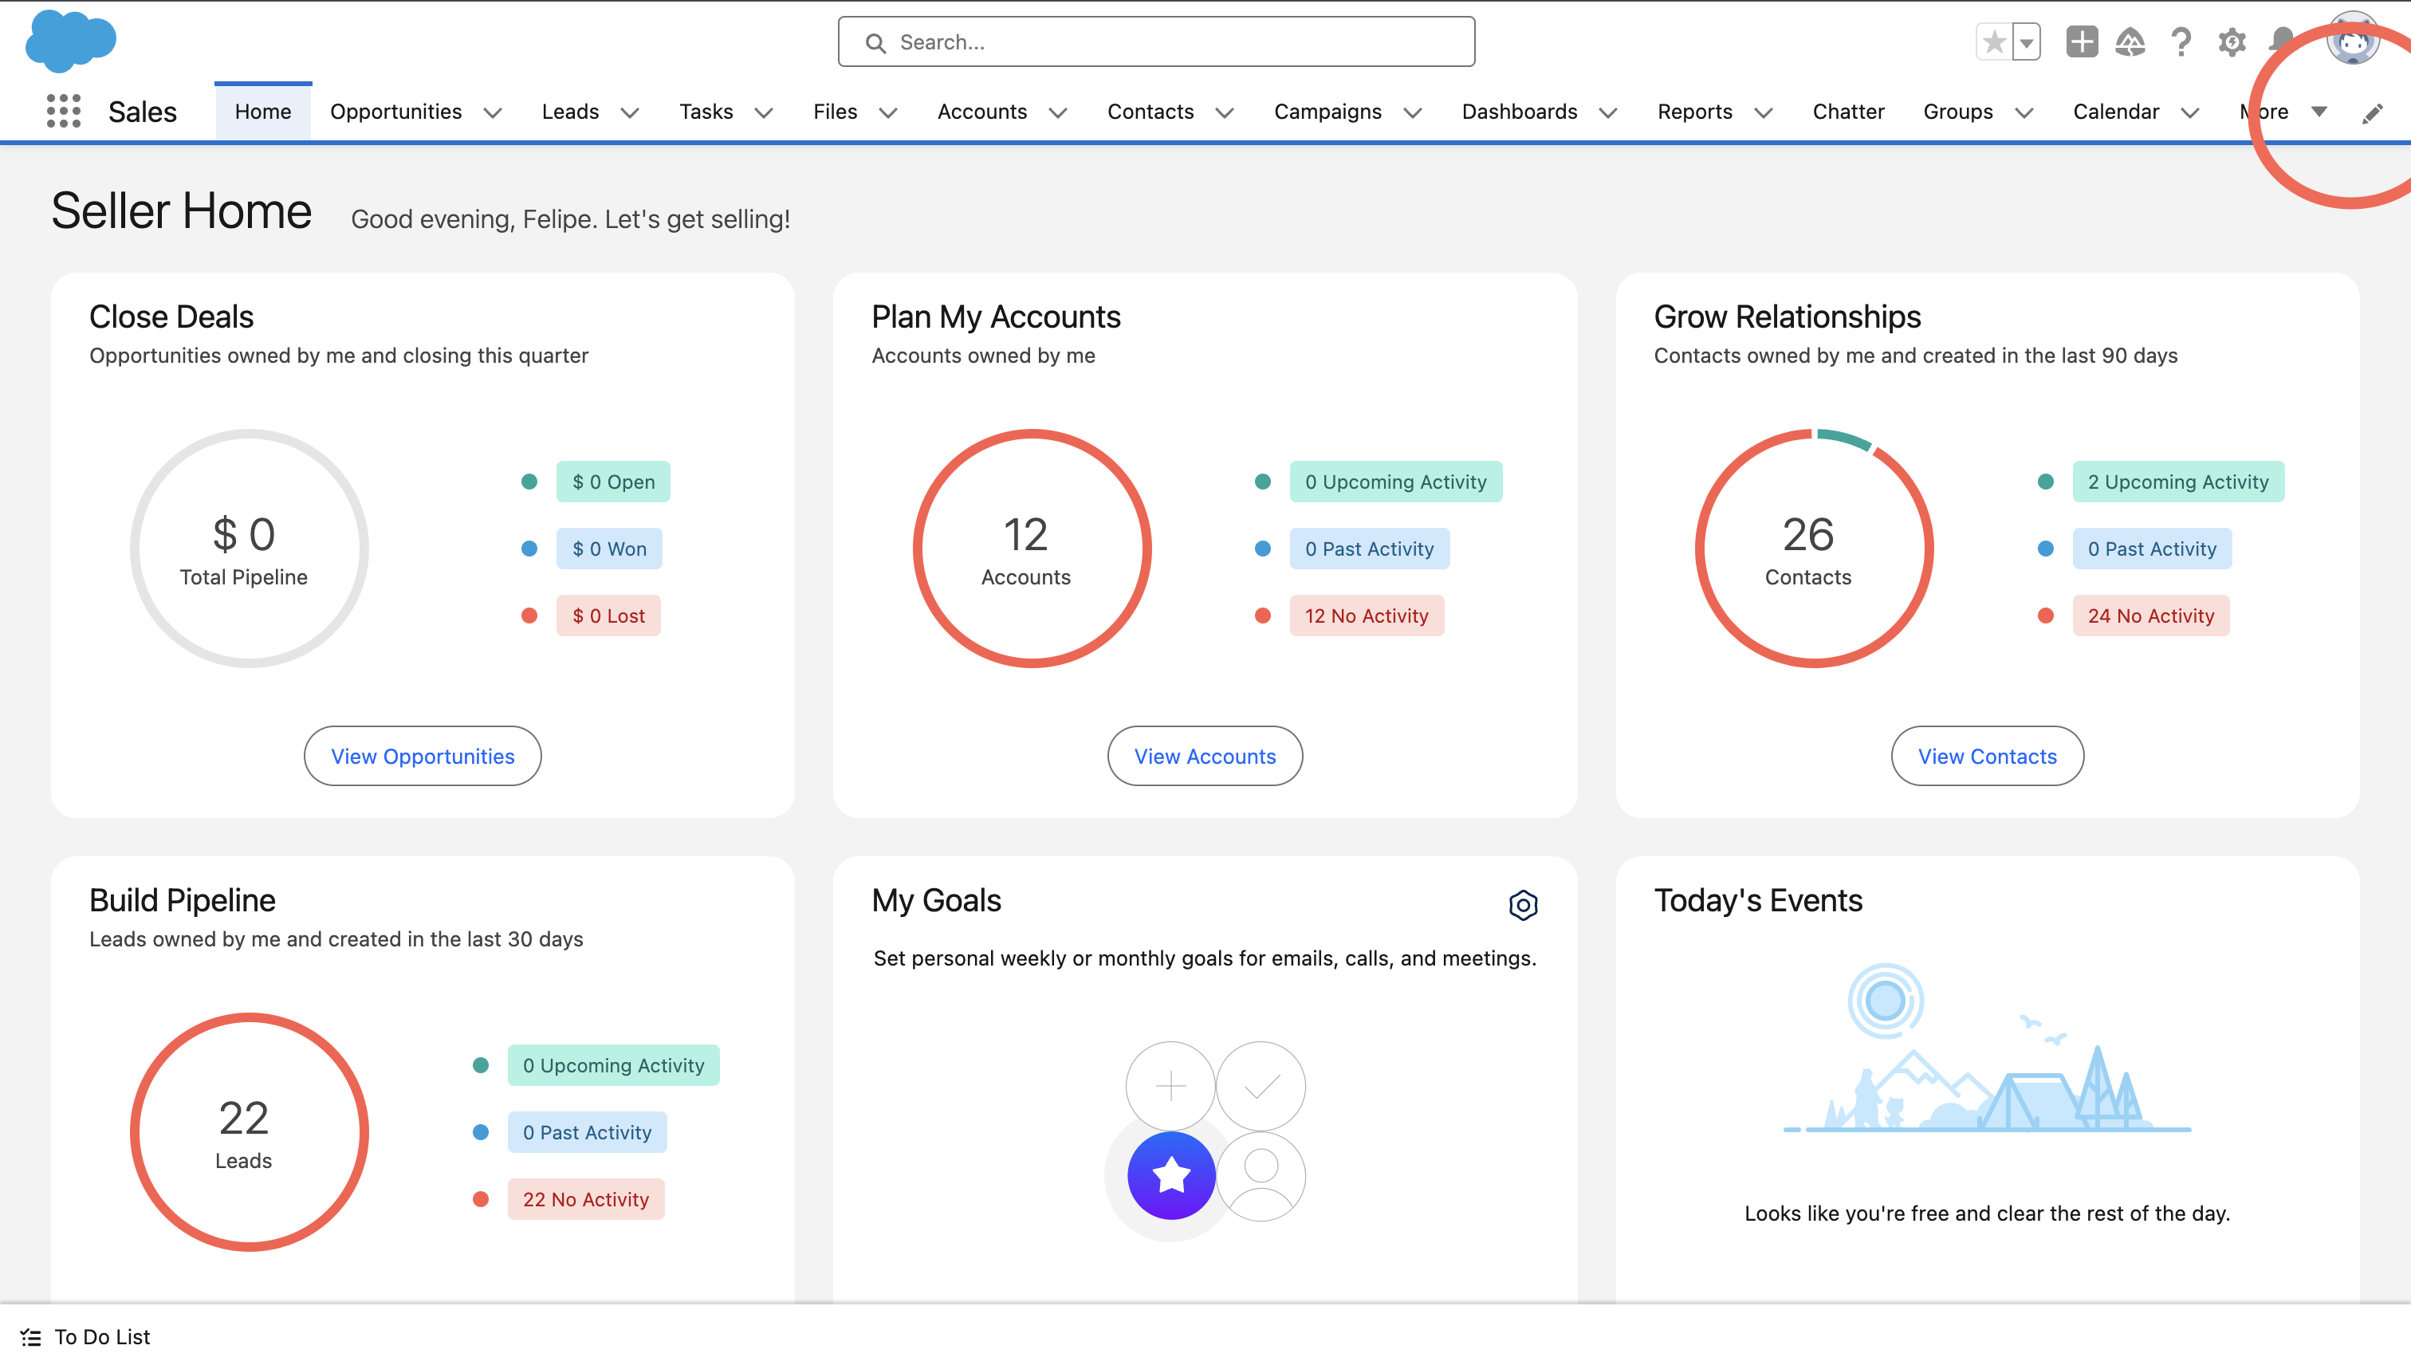2411x1365 pixels.
Task: Expand the More navigation dropdown
Action: tap(2283, 112)
